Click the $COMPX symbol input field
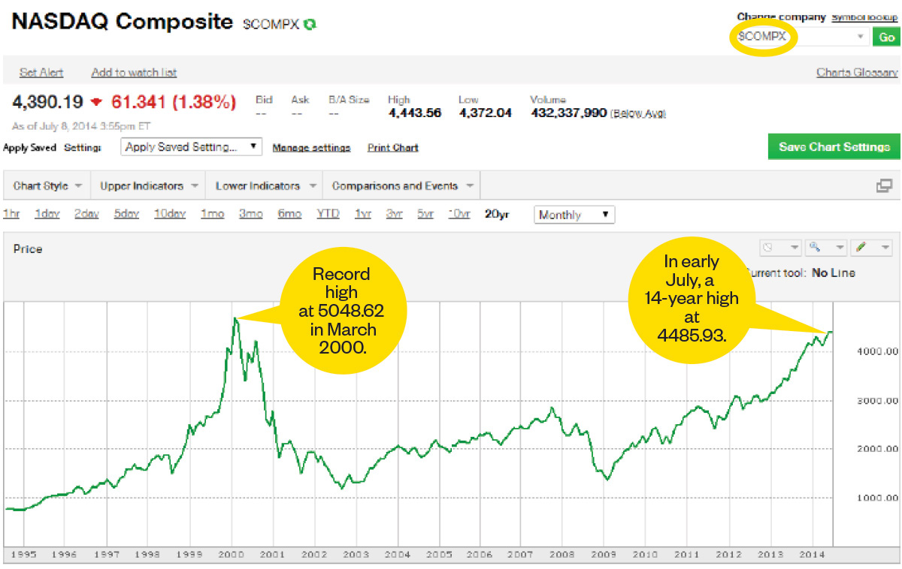The width and height of the screenshot is (902, 569). pyautogui.click(x=797, y=37)
